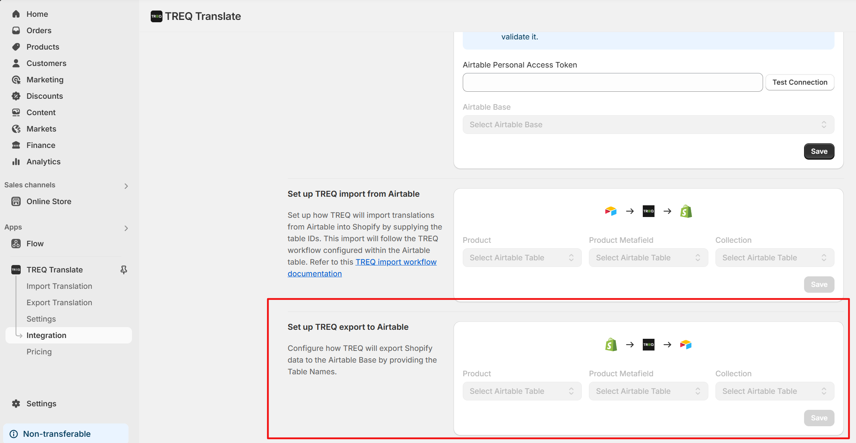856x443 pixels.
Task: Click the TREQ Translate sidebar app icon
Action: [x=16, y=270]
